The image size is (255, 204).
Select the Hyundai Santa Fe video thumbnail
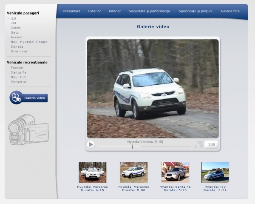(175, 172)
